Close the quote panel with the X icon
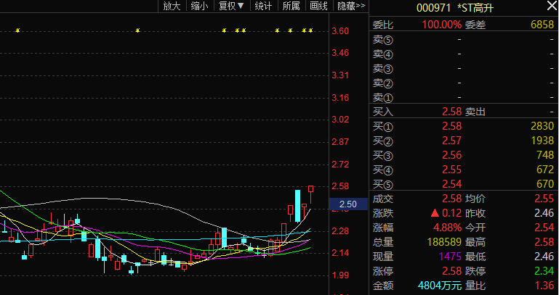 [x=551, y=6]
